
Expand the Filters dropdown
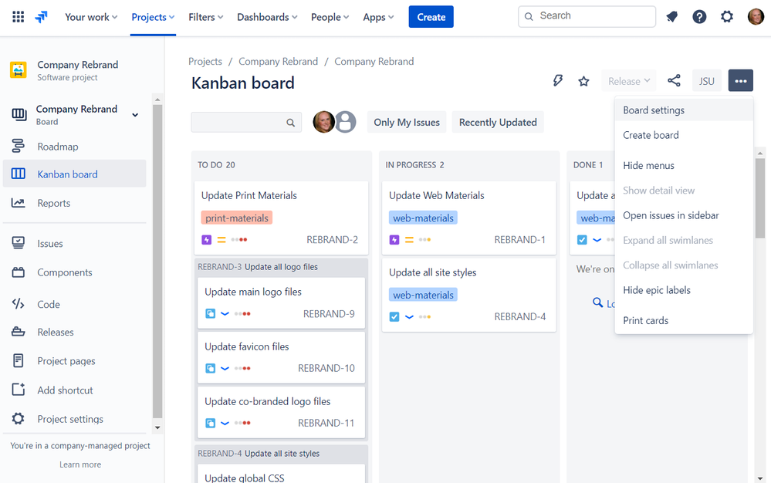coord(205,17)
